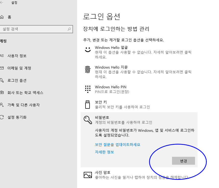Viewport: 219px width, 188px height.
Task: Open the 보안 질문을 업데이트하세요 link
Action: [118, 145]
